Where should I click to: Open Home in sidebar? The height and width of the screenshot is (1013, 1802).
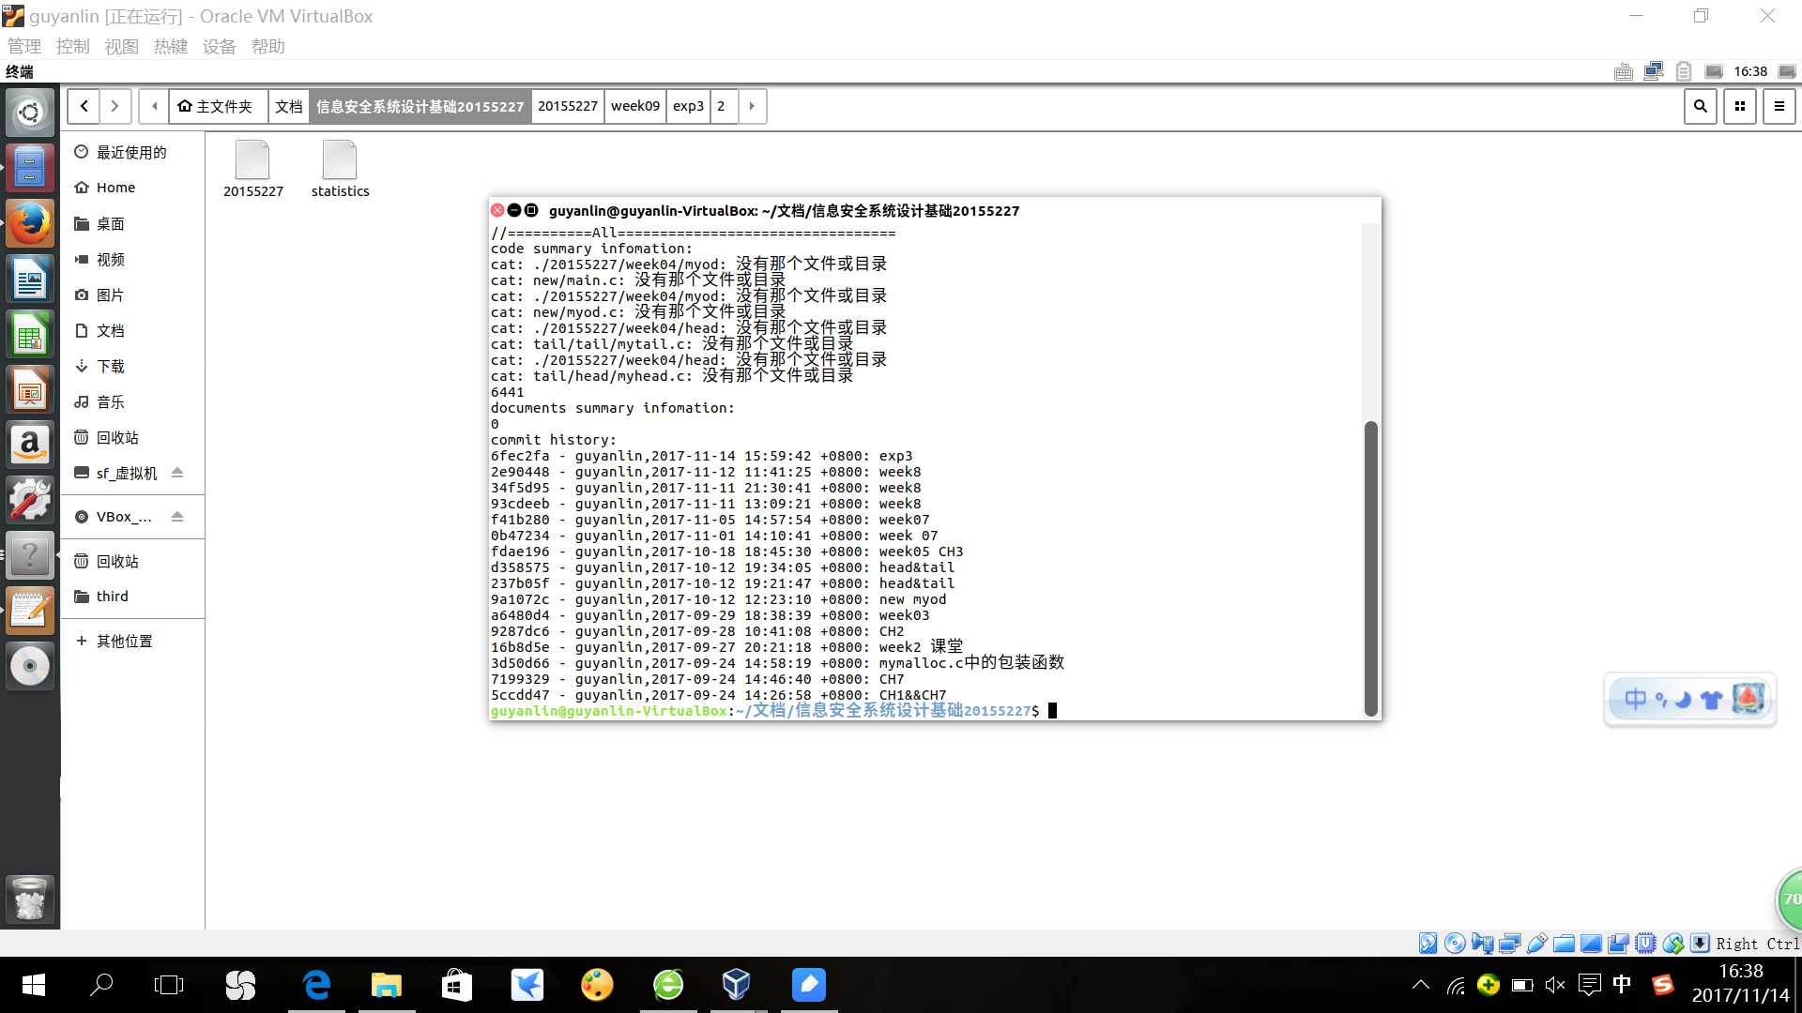132,188
